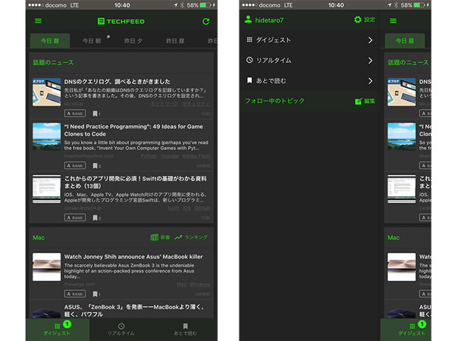Tap ダイジェスト grid icon in drawer menu
The height and width of the screenshot is (341, 455).
[x=249, y=39]
